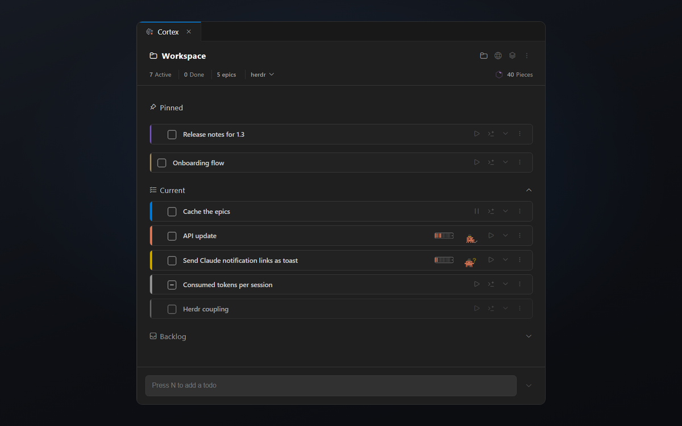Open terminal session for Herdr coupling
682x426 pixels.
491,308
